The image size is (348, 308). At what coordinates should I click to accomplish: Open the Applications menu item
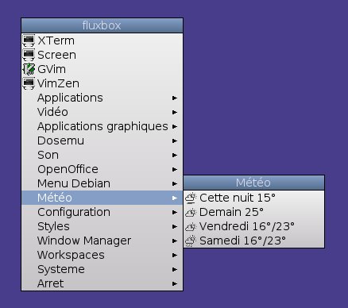click(102, 98)
